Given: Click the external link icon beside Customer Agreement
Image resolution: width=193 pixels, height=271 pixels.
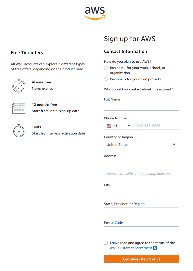Looking at the screenshot, I should 155,248.
